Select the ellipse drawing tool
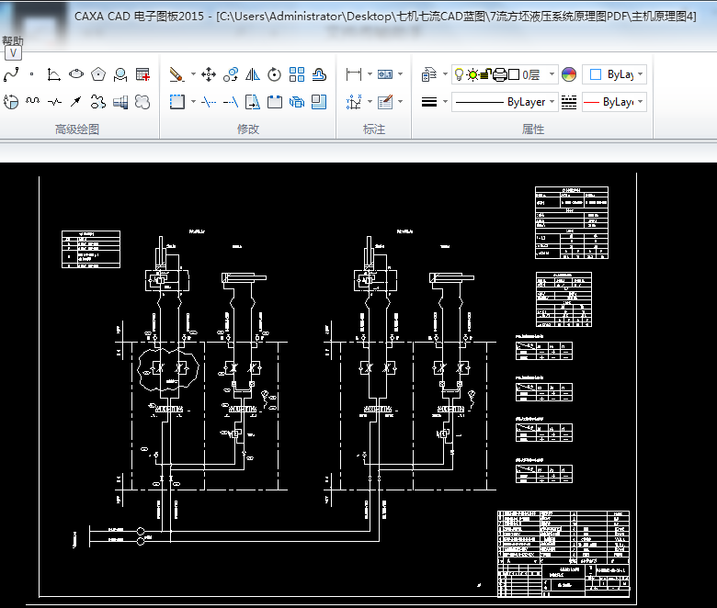 (76, 74)
